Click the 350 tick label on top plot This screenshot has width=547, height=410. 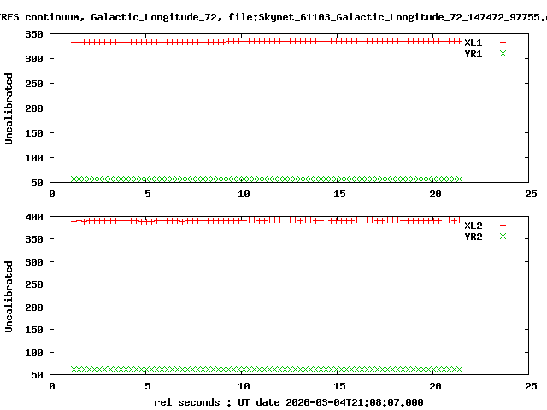34,34
